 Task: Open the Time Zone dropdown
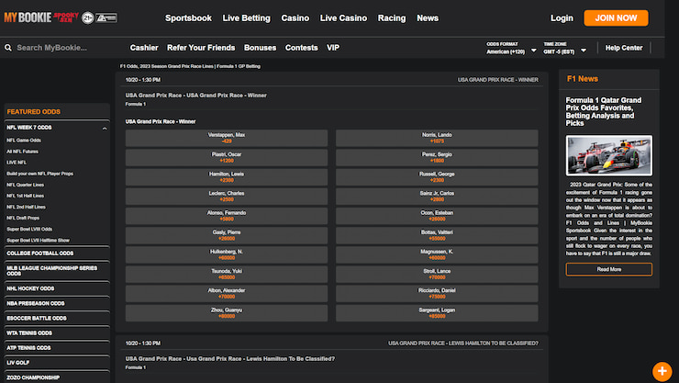[x=564, y=48]
